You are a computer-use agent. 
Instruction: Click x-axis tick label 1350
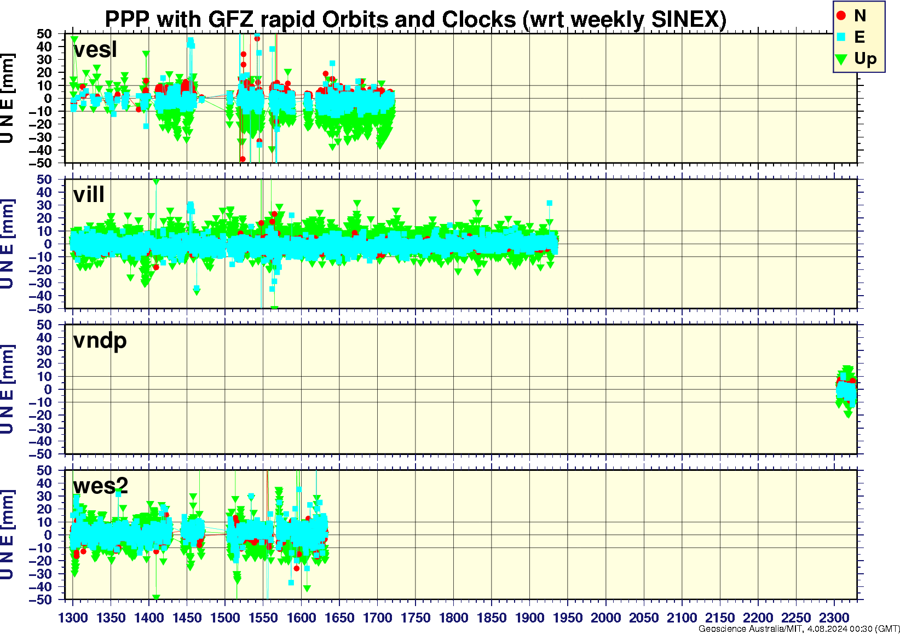[111, 618]
